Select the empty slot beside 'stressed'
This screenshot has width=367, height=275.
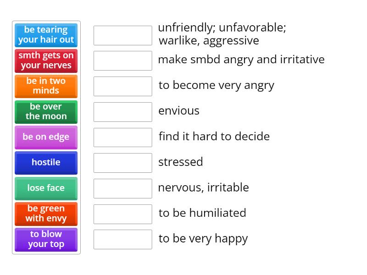coord(122,163)
